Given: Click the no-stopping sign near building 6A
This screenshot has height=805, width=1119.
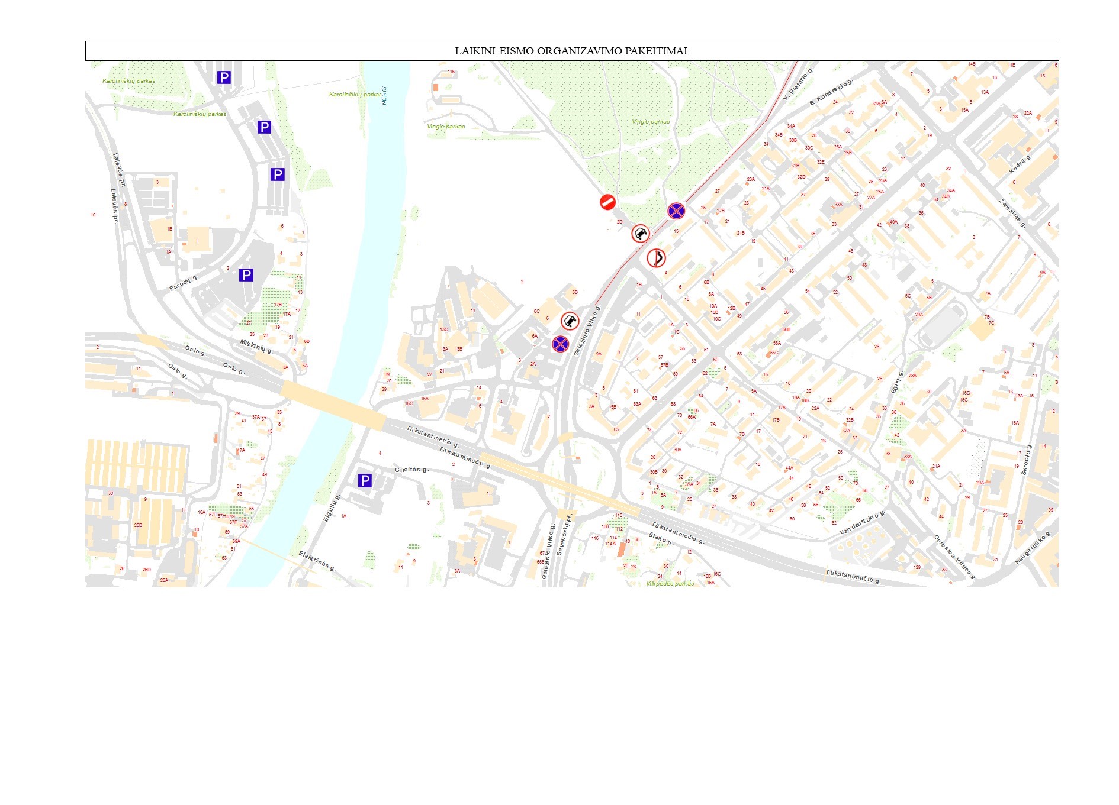Looking at the screenshot, I should pos(560,344).
